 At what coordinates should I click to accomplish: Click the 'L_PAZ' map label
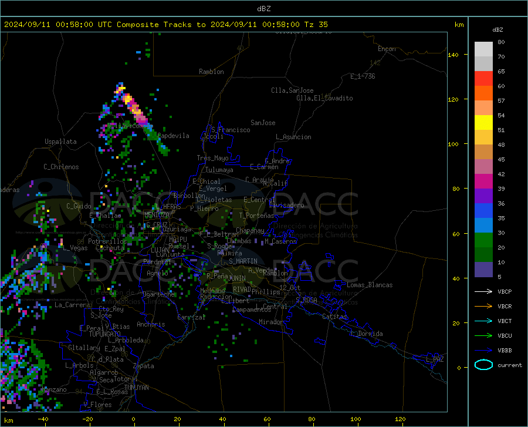[435, 359]
